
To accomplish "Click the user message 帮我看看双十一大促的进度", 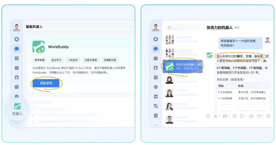I will click(240, 43).
